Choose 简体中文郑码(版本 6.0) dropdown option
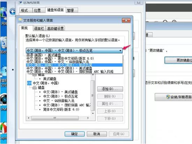 74,58
